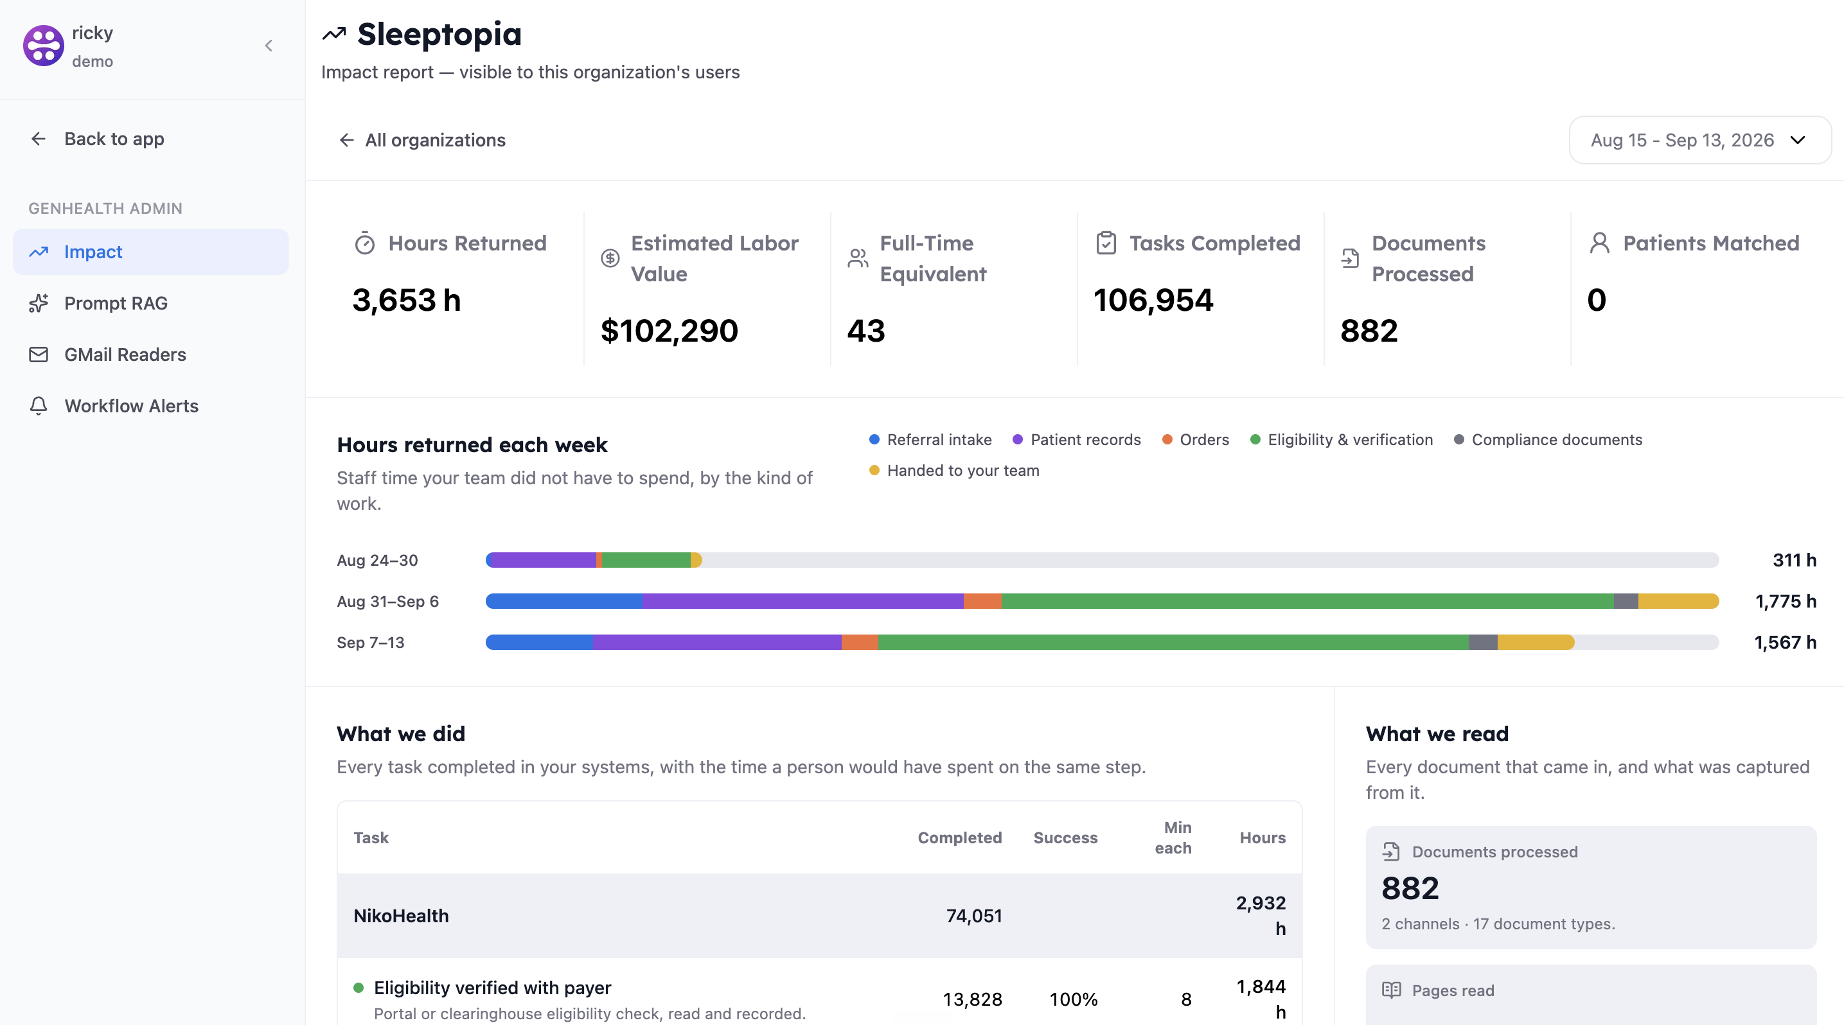
Task: Click the Prompt RAG sparkle icon
Action: point(39,303)
